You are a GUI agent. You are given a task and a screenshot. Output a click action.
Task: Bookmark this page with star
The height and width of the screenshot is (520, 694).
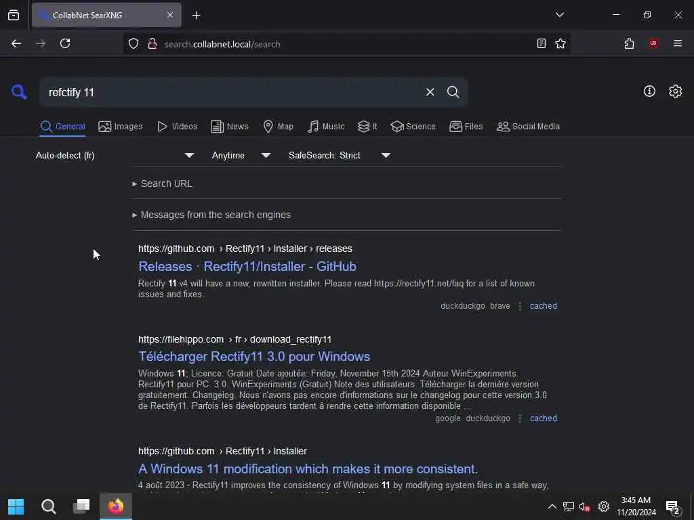pyautogui.click(x=560, y=43)
